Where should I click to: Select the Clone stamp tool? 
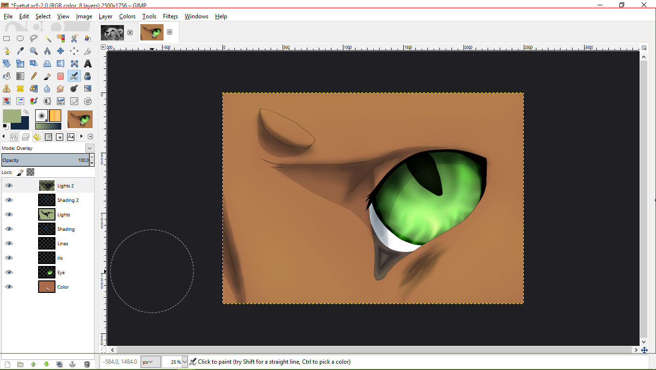tap(7, 89)
